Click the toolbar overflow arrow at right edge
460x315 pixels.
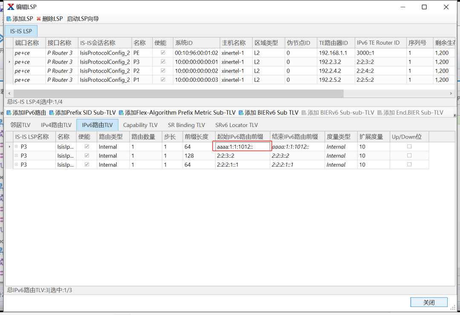454,116
